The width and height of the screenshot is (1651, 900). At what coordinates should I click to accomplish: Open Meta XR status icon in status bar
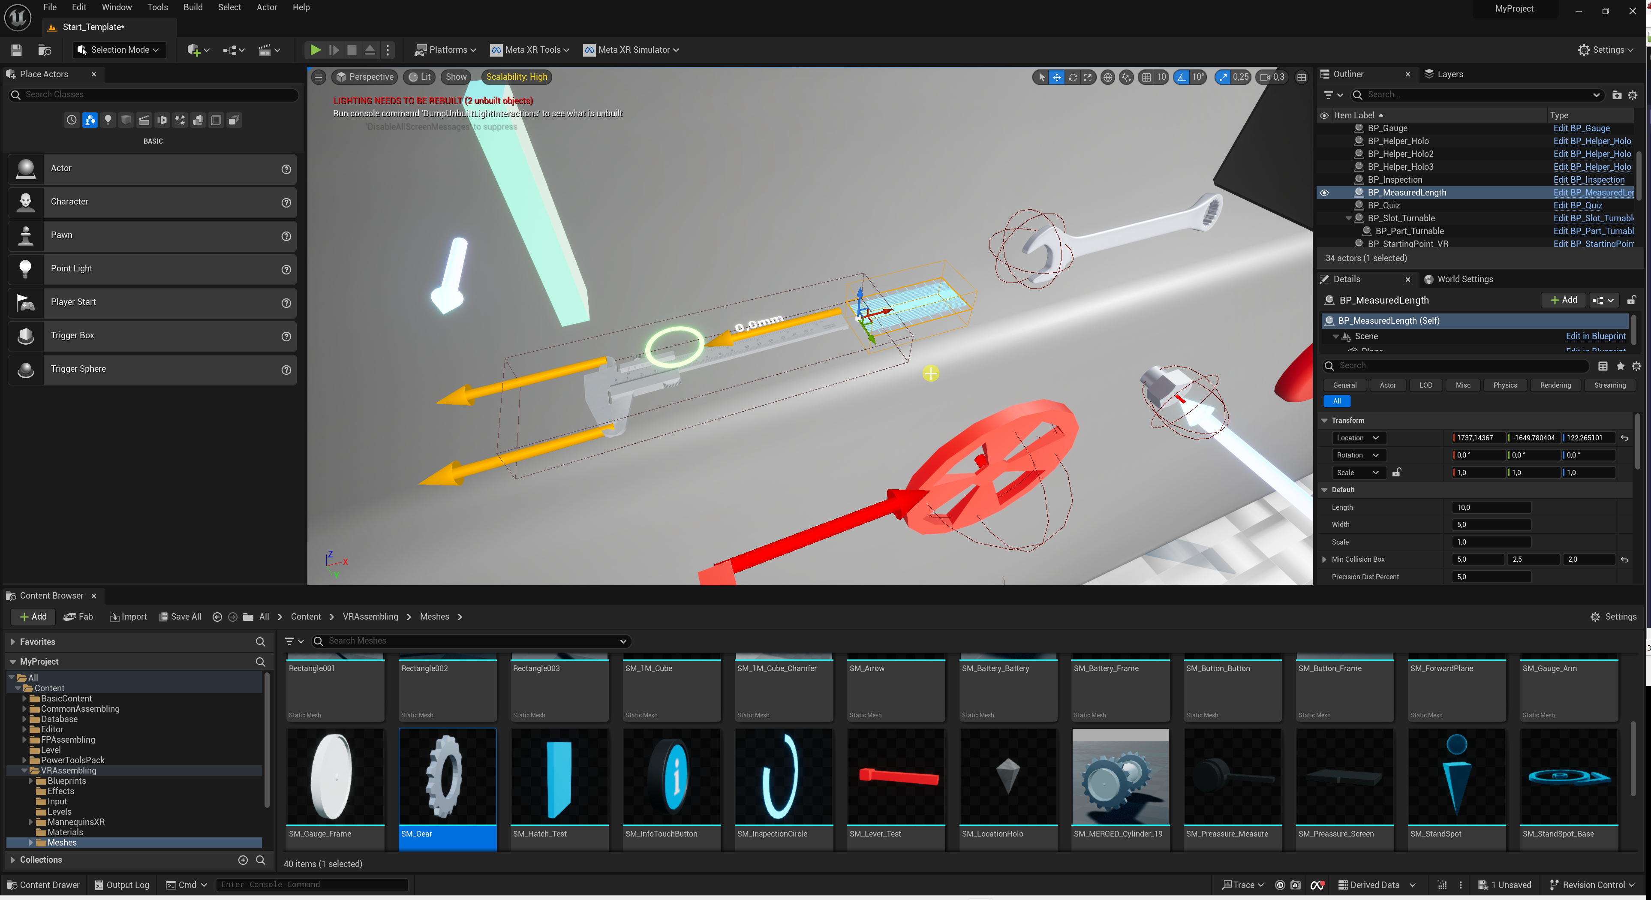coord(1317,885)
